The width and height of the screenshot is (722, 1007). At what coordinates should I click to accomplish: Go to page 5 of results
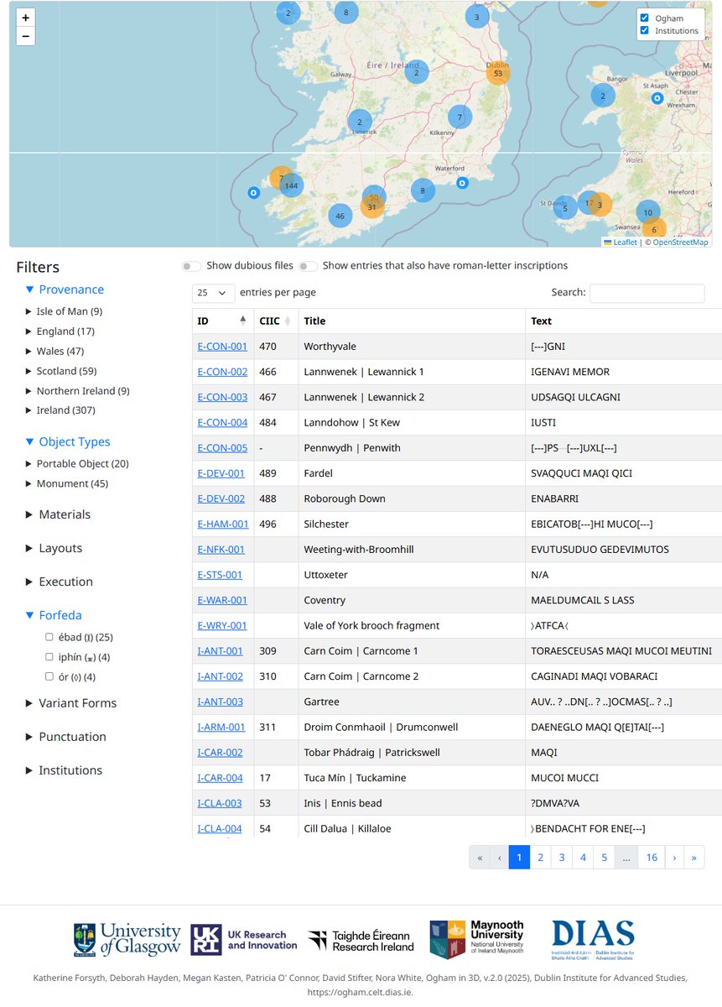pos(604,858)
